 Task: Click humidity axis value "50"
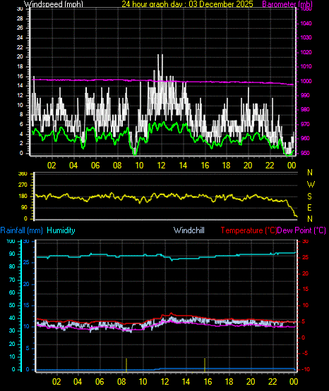coord(12,305)
